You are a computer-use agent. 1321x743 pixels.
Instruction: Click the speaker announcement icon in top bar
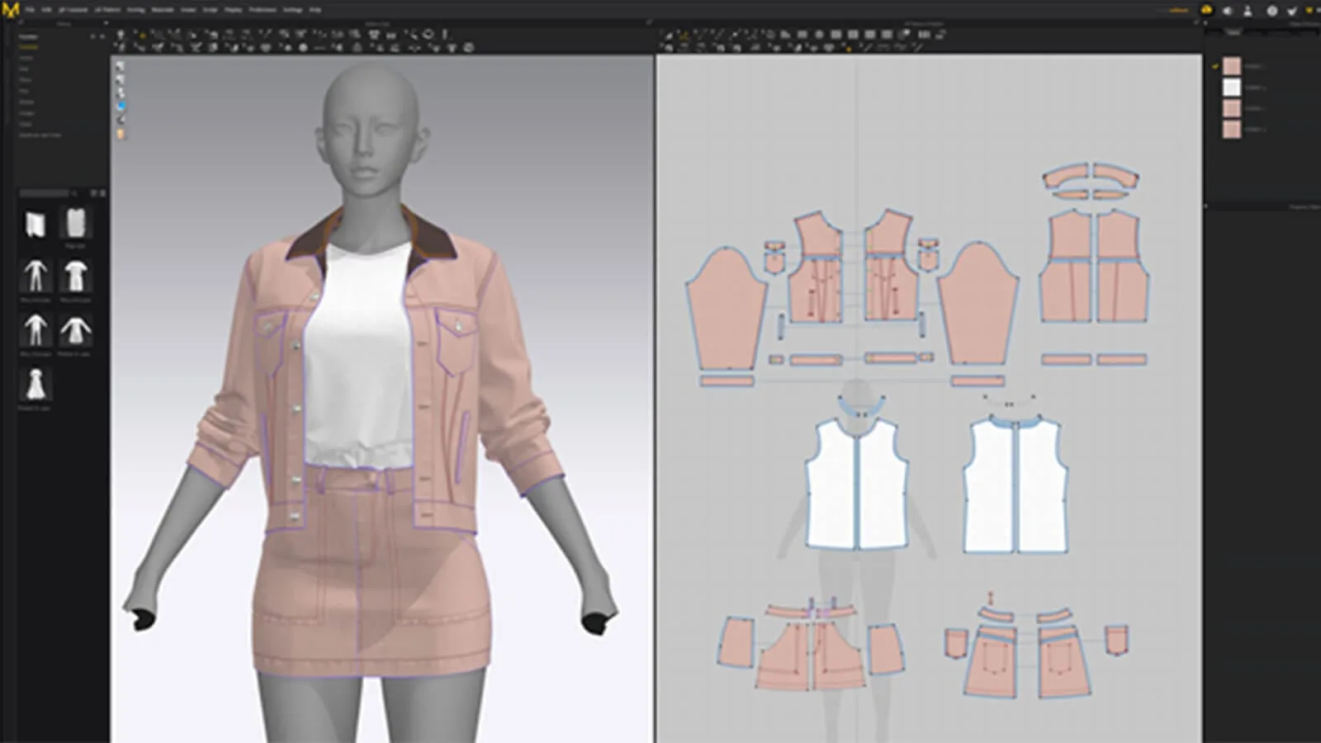(x=1228, y=11)
